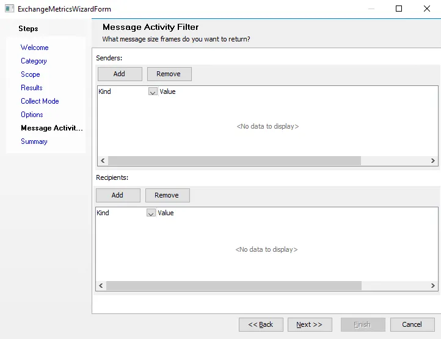Click the Senders grid left scroll arrow
Viewport: 441px width, 339px height.
pyautogui.click(x=103, y=160)
